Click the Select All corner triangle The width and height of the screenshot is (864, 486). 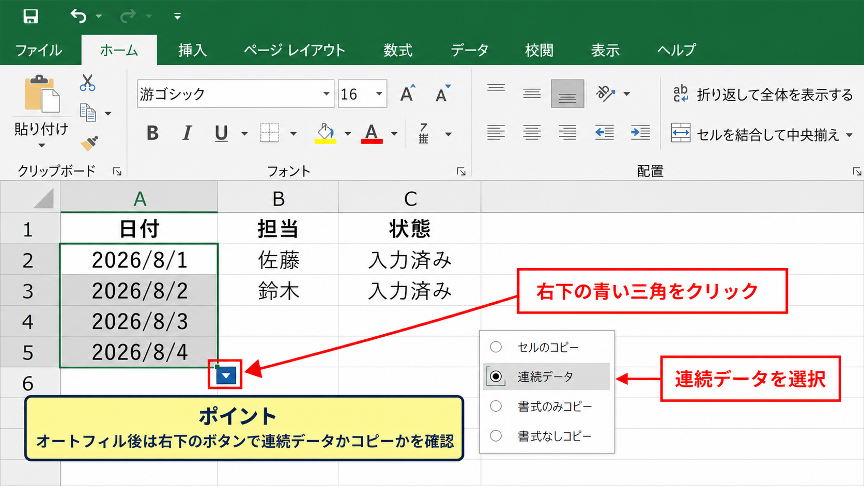[43, 198]
